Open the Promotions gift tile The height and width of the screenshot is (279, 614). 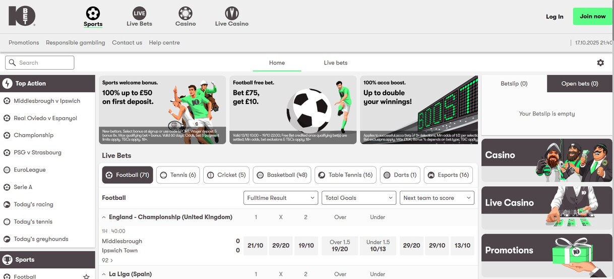tap(547, 255)
